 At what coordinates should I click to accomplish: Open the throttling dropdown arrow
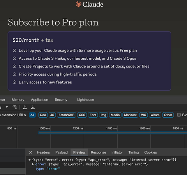[x=7, y=107]
